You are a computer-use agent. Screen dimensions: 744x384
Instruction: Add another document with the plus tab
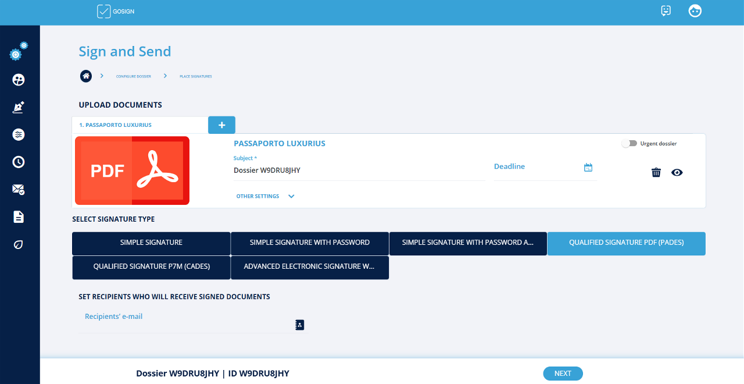221,125
